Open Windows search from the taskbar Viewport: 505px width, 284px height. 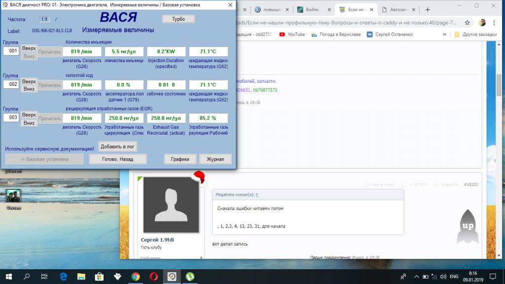pyautogui.click(x=27, y=277)
